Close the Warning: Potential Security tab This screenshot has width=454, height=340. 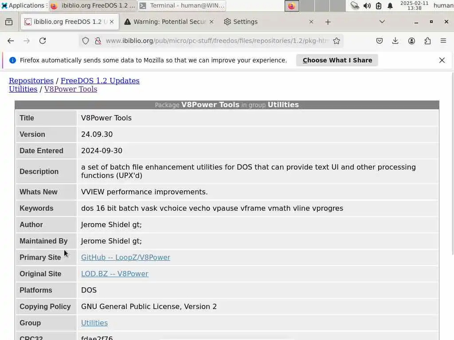211,22
